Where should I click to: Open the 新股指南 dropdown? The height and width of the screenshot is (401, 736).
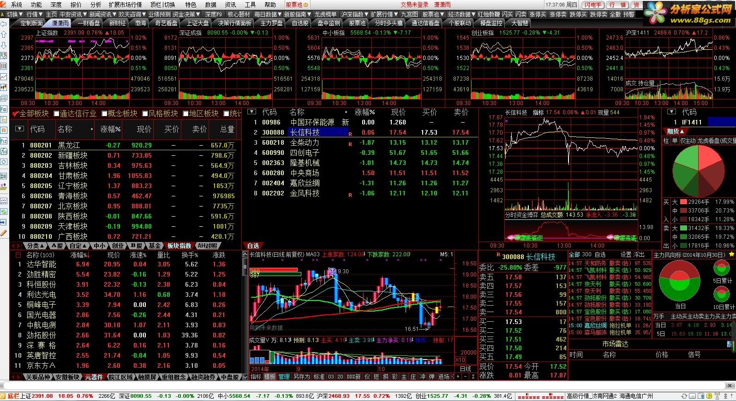pyautogui.click(x=298, y=14)
